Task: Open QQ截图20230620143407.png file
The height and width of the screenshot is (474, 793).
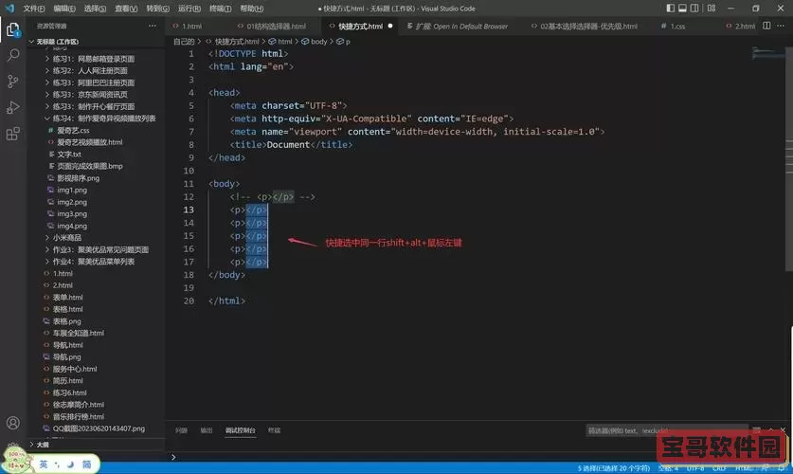Action: [x=99, y=428]
